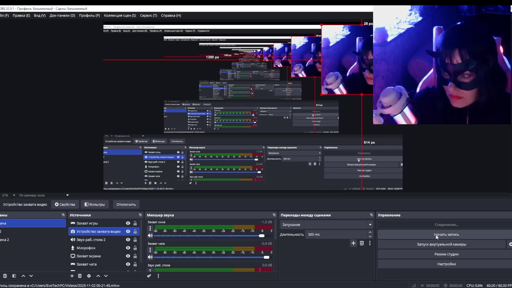This screenshot has height=288, width=512.
Task: Open Фильтры for the selected source
Action: pyautogui.click(x=95, y=205)
